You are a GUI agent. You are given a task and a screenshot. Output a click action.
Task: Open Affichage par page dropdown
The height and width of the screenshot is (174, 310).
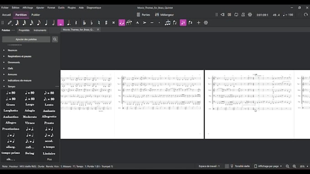268,166
